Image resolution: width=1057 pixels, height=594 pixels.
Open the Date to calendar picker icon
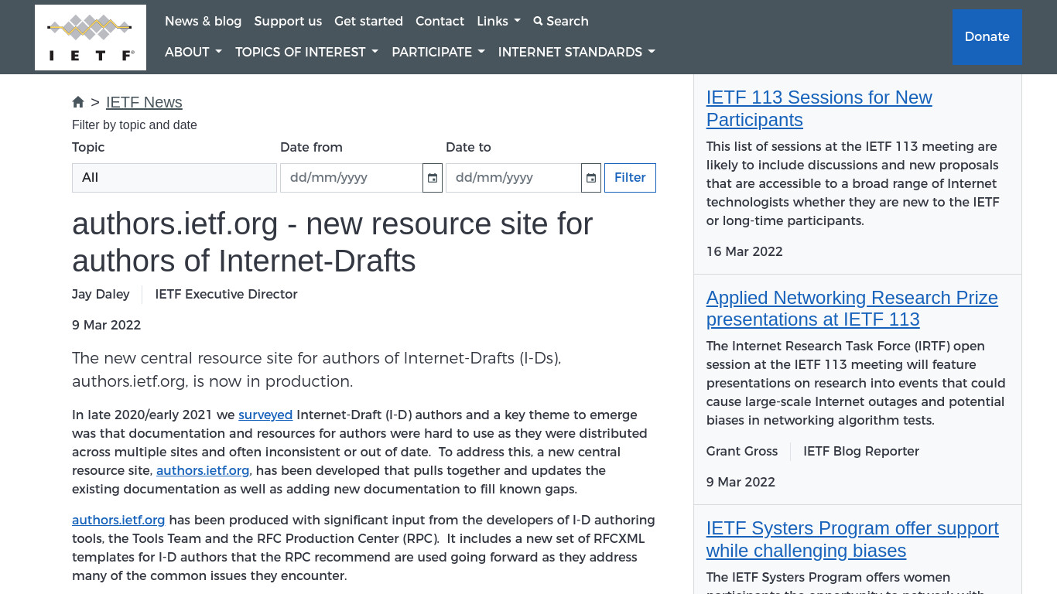pos(591,178)
